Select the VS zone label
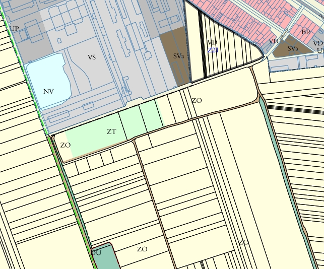The image size is (324, 269). point(92,57)
